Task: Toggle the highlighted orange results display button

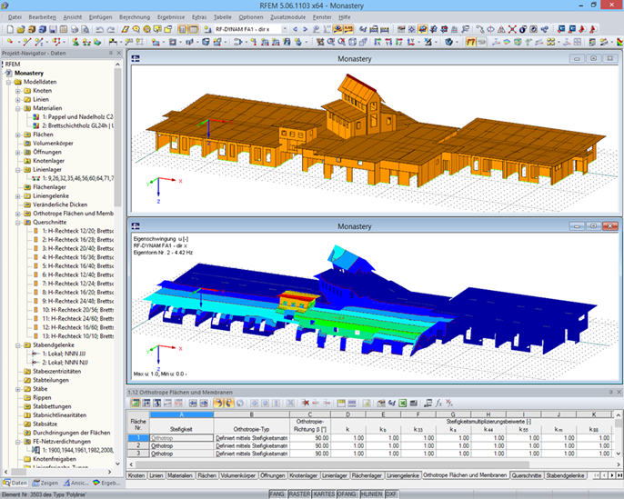Action: click(470, 41)
